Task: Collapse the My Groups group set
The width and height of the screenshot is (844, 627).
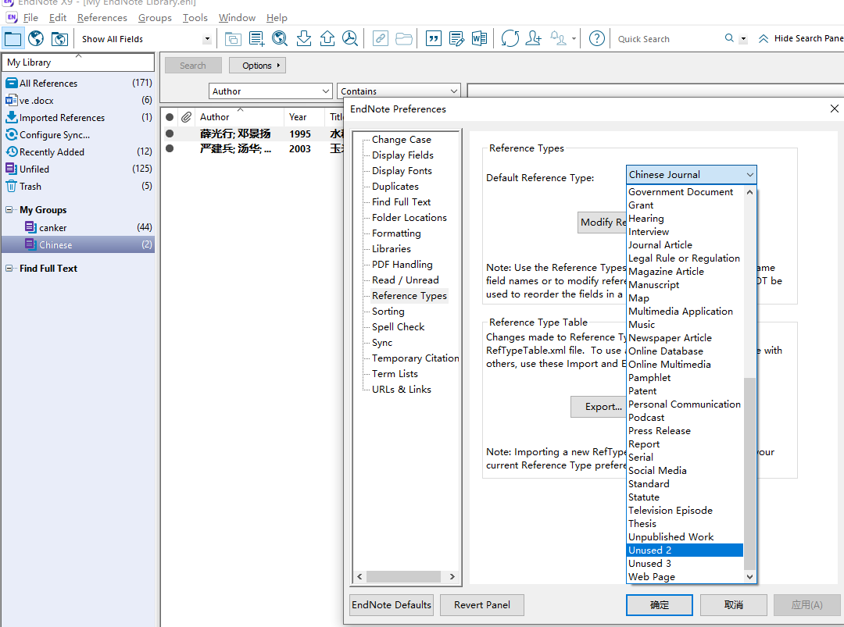Action: (9, 210)
